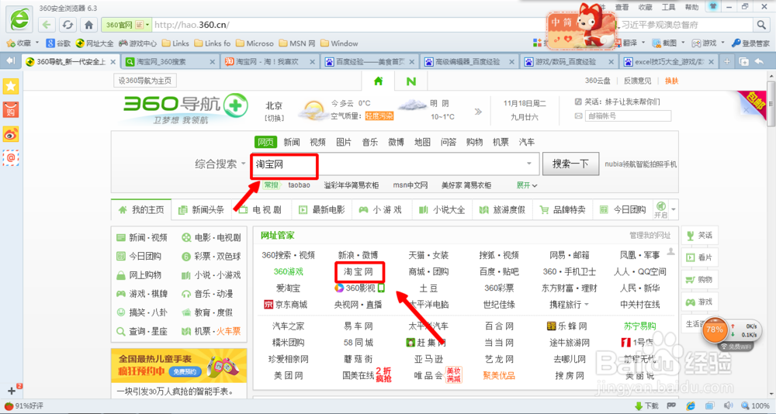Image resolution: width=776 pixels, height=414 pixels.
Task: Open the shopping bag sidebar icon
Action: [10, 110]
